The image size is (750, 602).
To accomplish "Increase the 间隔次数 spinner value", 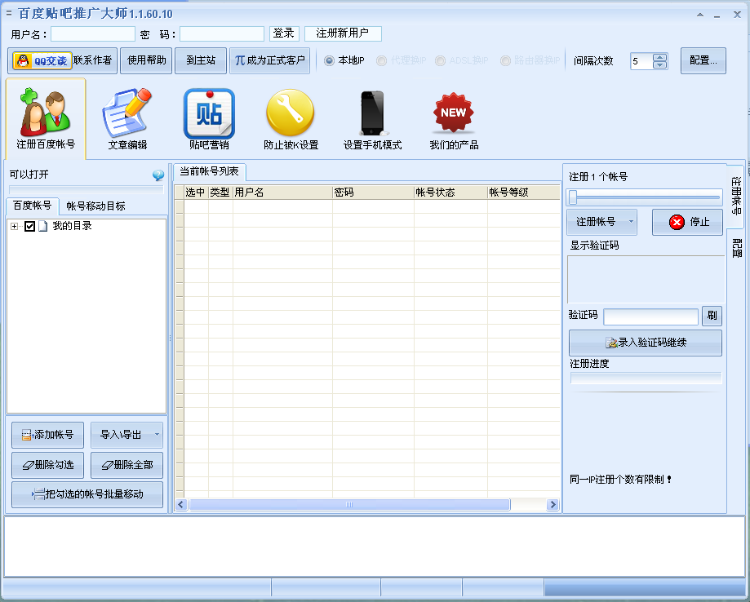I will [660, 57].
